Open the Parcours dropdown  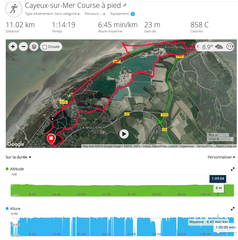95,14
